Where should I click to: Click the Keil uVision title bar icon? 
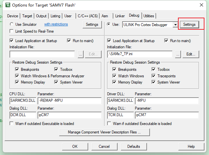(x=7, y=5)
